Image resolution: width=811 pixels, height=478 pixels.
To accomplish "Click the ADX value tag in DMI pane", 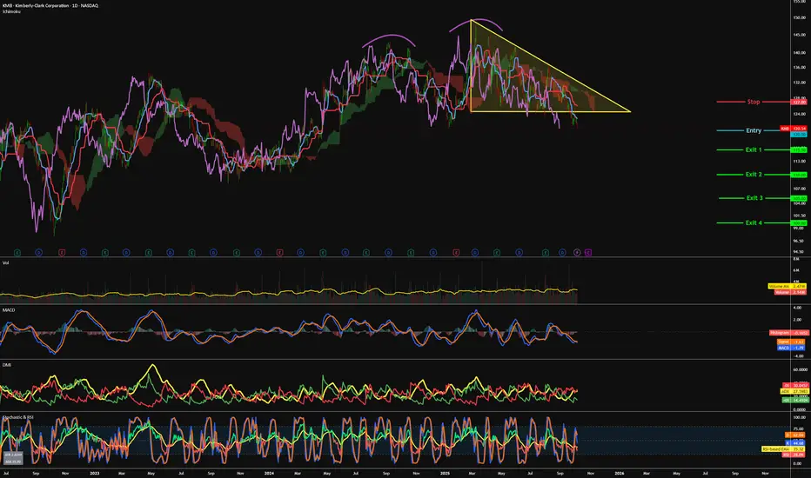I will [x=788, y=391].
